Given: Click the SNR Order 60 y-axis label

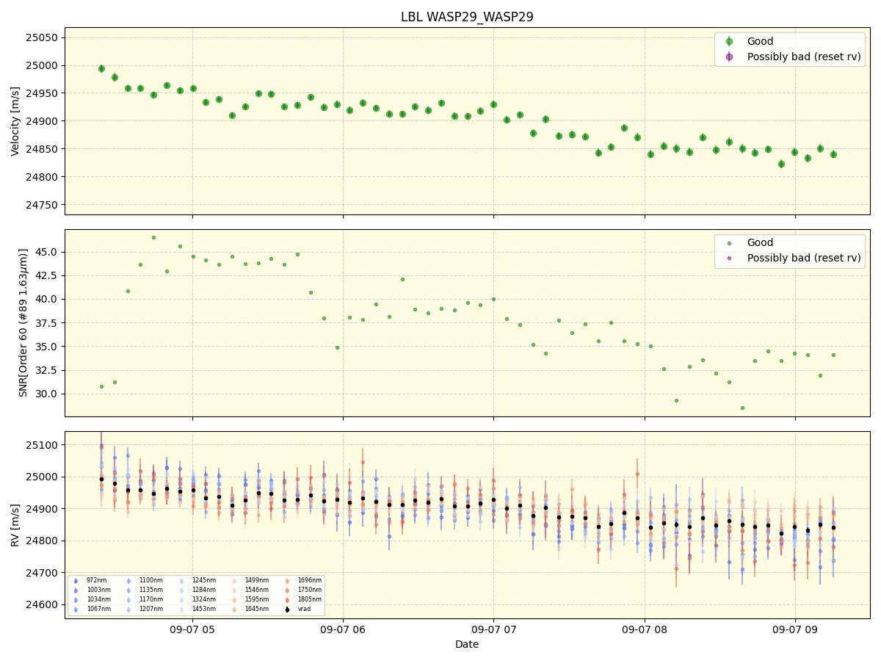Looking at the screenshot, I should click(23, 322).
